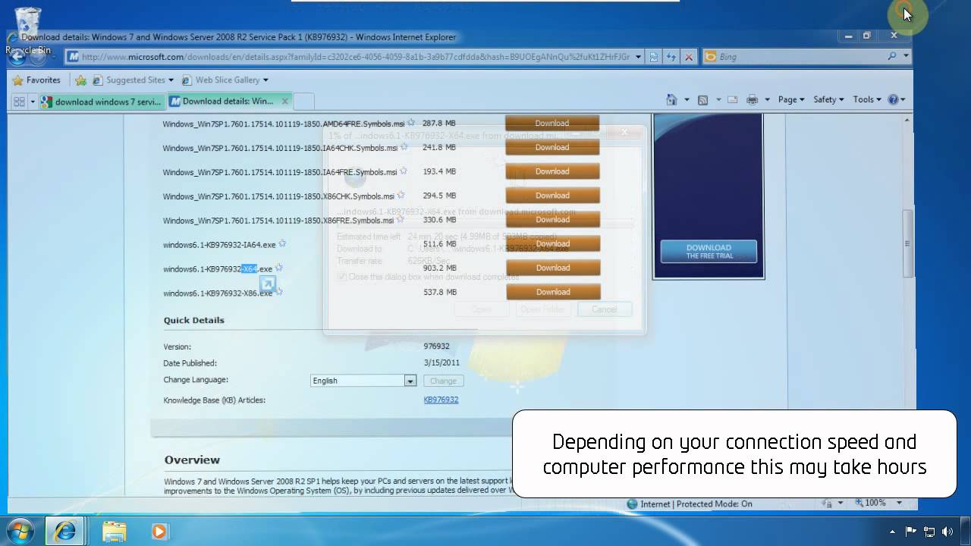This screenshot has width=971, height=546.
Task: Click the Internet Protected Mode status text
Action: [x=696, y=504]
